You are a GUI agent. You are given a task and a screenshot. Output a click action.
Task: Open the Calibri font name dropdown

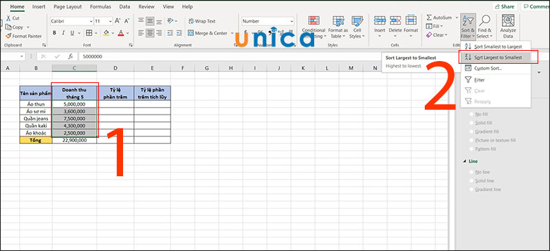[91, 21]
